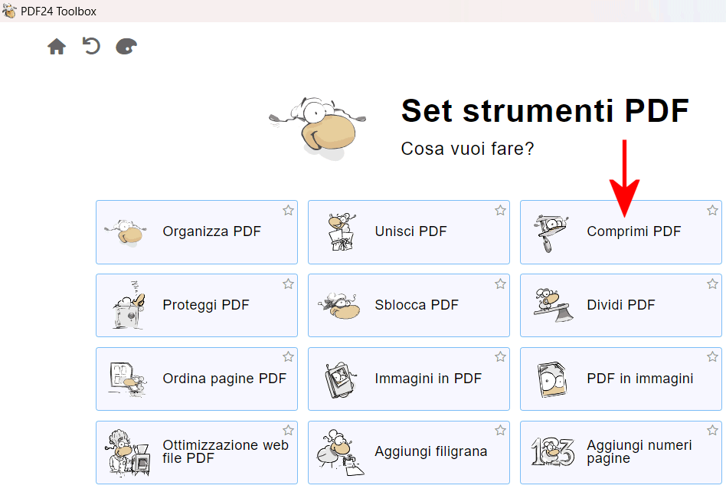The image size is (726, 492).
Task: Open the Ordina pagine PDF tool
Action: point(197,379)
